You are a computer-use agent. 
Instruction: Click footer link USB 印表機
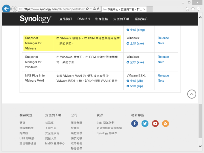(27, 138)
